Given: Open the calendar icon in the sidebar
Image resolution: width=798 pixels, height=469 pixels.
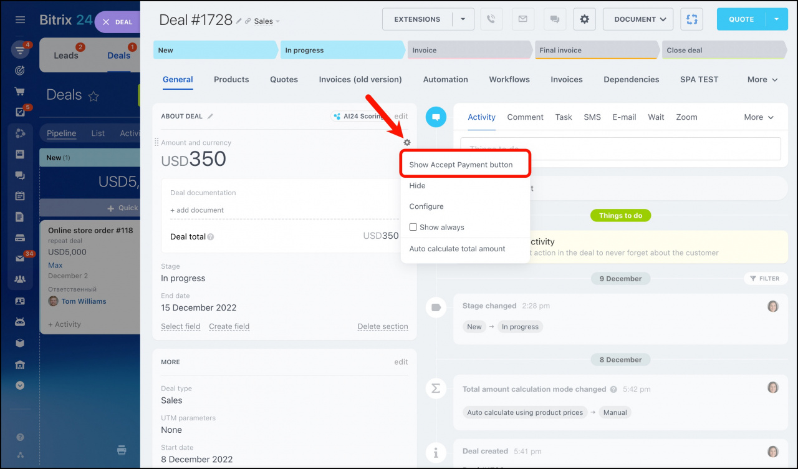Looking at the screenshot, I should coord(20,196).
